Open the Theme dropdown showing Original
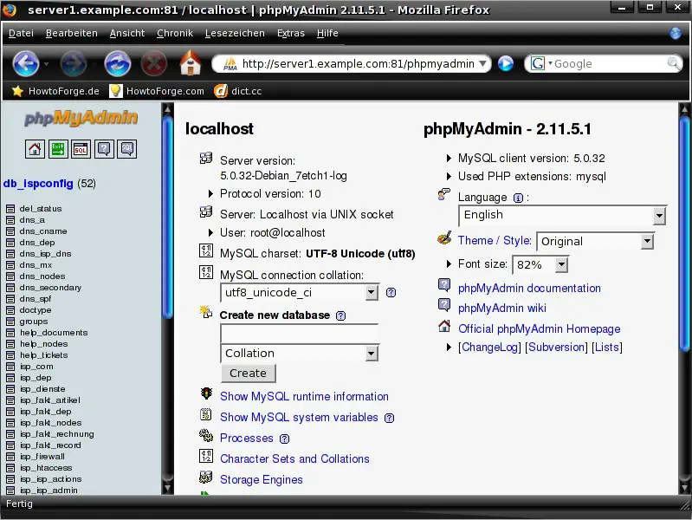This screenshot has height=520, width=692. 595,241
